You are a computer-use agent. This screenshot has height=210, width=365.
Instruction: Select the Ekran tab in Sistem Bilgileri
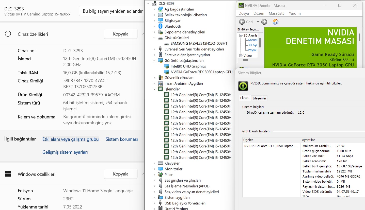(x=244, y=98)
